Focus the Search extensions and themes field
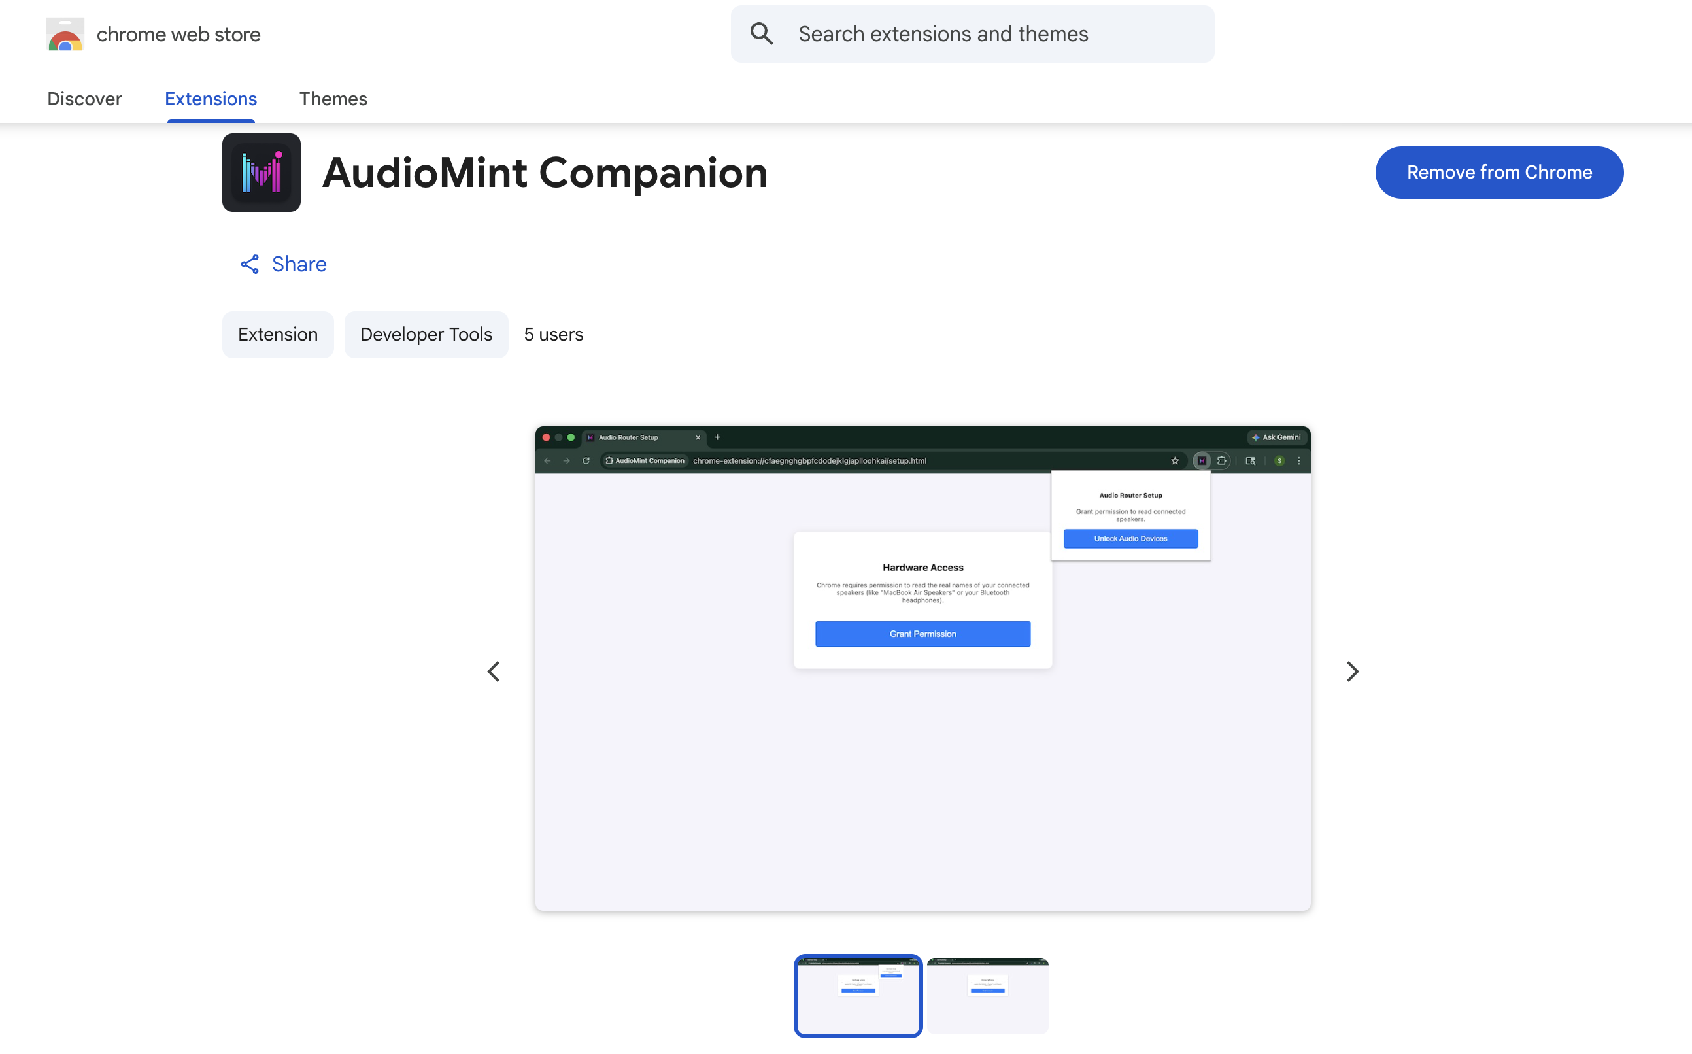Screen dimensions: 1692x1054 click(972, 34)
